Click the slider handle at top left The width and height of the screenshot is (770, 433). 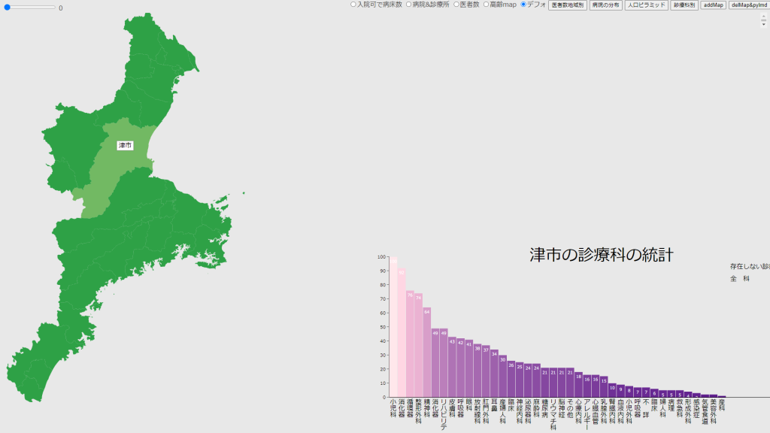[8, 8]
